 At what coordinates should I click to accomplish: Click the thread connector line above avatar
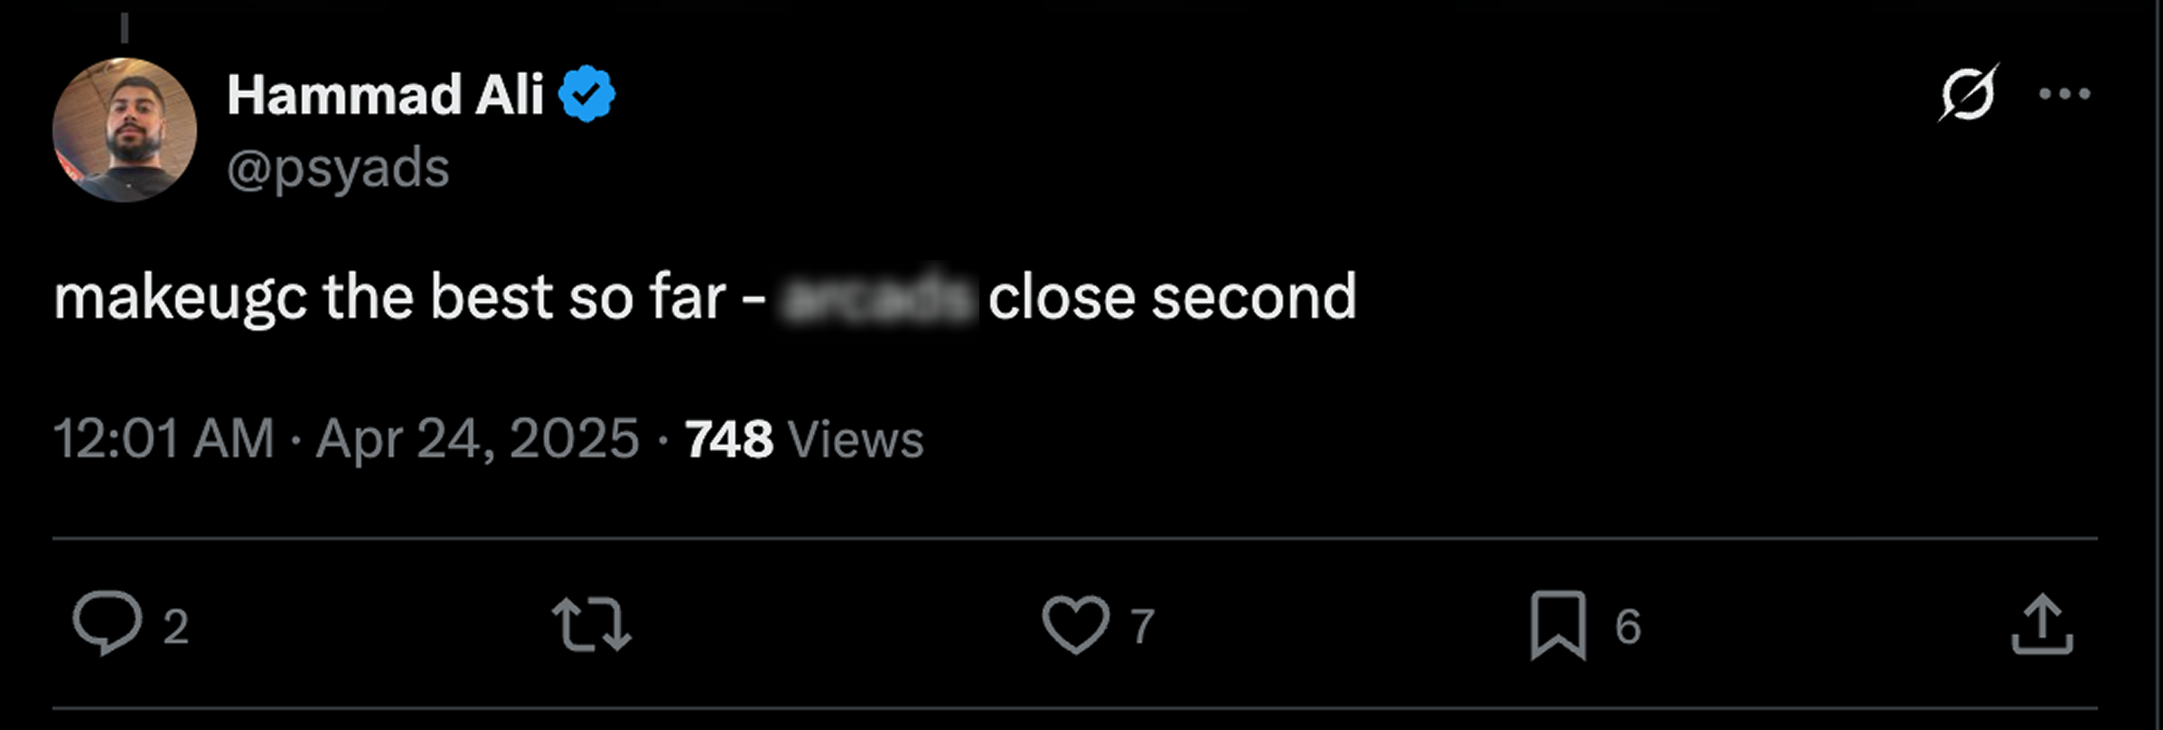[x=125, y=27]
